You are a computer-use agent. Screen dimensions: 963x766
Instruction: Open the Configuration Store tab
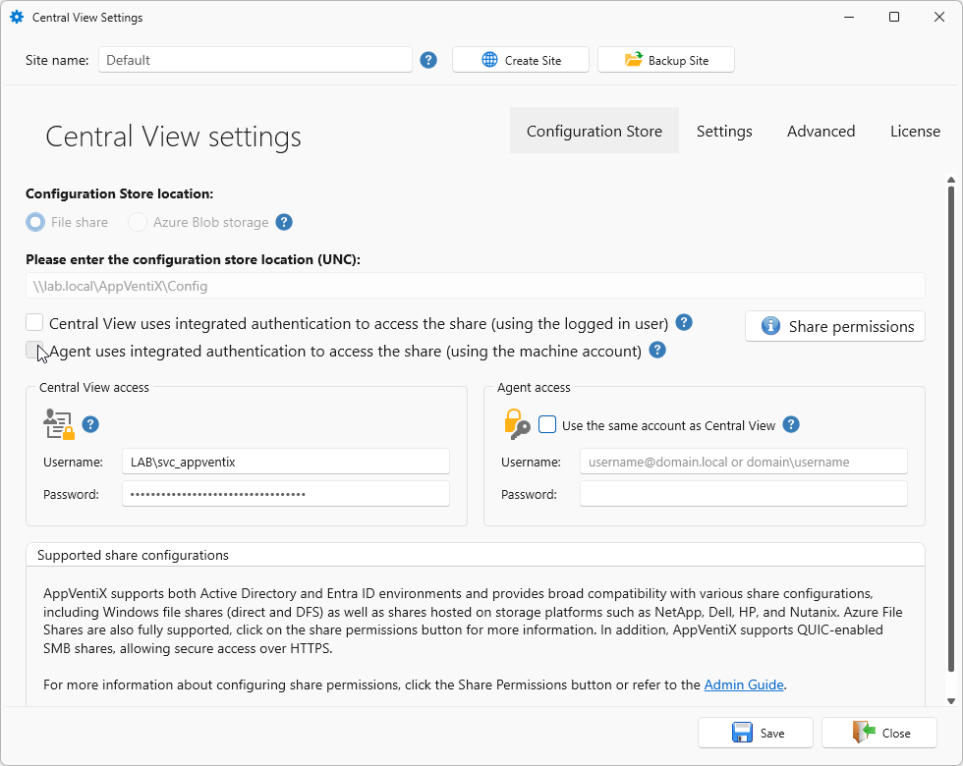pos(594,131)
